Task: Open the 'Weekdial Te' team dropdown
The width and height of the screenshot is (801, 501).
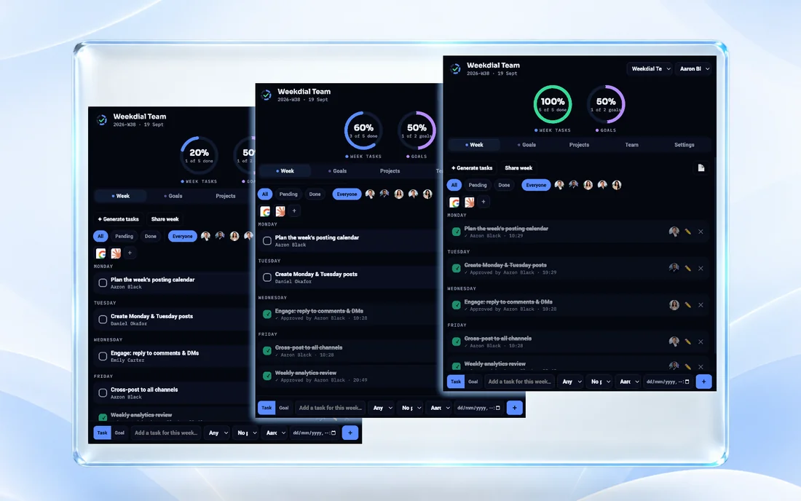Action: tap(650, 68)
